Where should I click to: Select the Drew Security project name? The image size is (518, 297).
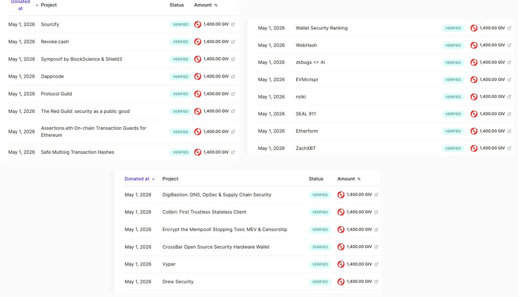(x=178, y=281)
